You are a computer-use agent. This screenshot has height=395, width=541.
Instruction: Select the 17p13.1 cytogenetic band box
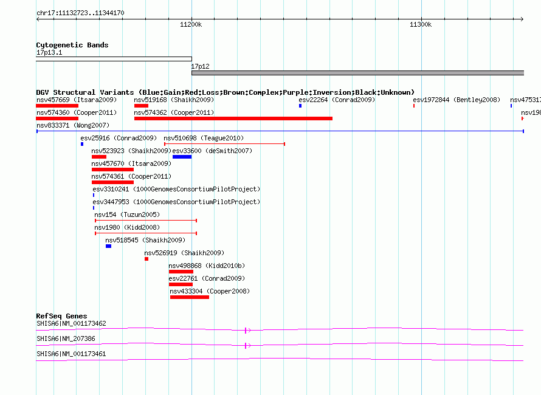point(114,59)
